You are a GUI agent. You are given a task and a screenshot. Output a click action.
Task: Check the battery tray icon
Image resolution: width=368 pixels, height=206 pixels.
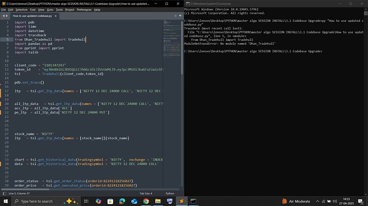[329, 201]
